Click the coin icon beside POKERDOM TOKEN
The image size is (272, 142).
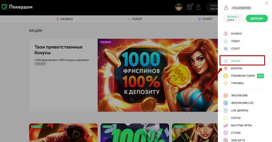(x=225, y=76)
